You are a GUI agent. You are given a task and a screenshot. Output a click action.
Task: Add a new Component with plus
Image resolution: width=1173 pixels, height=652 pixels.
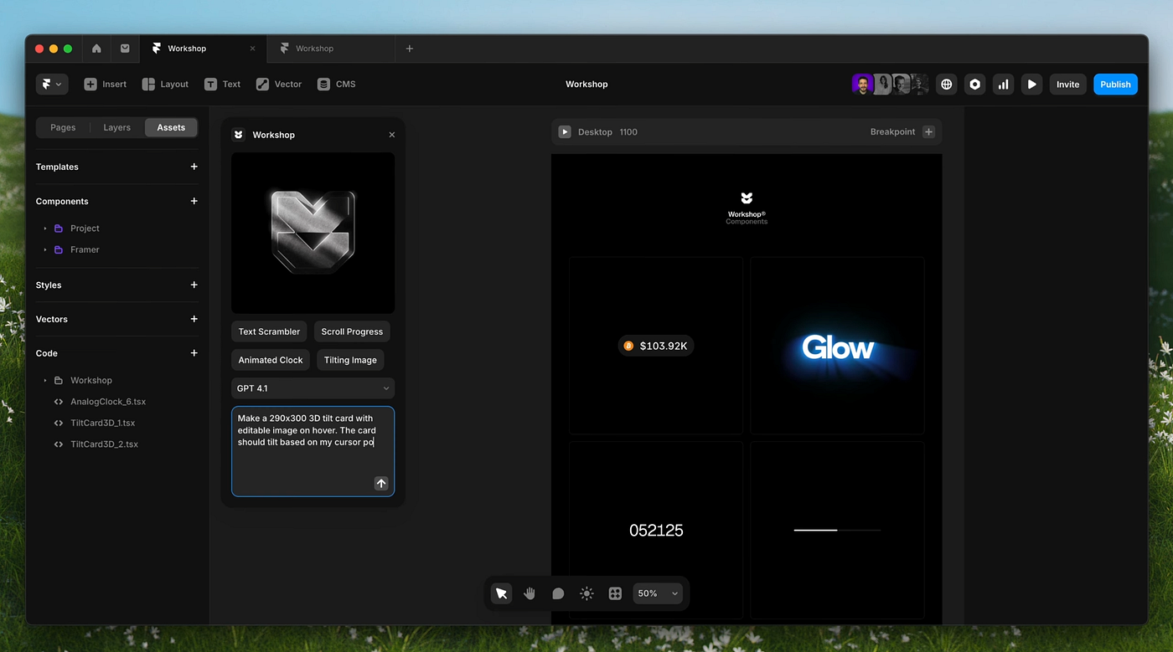[x=194, y=201]
